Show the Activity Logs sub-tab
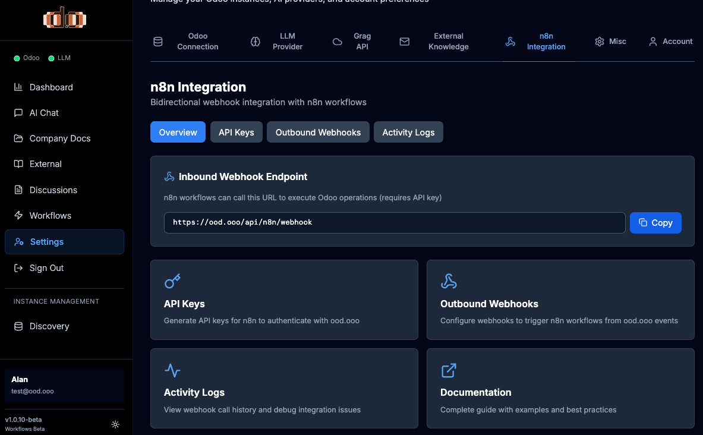This screenshot has height=435, width=703. click(x=408, y=132)
